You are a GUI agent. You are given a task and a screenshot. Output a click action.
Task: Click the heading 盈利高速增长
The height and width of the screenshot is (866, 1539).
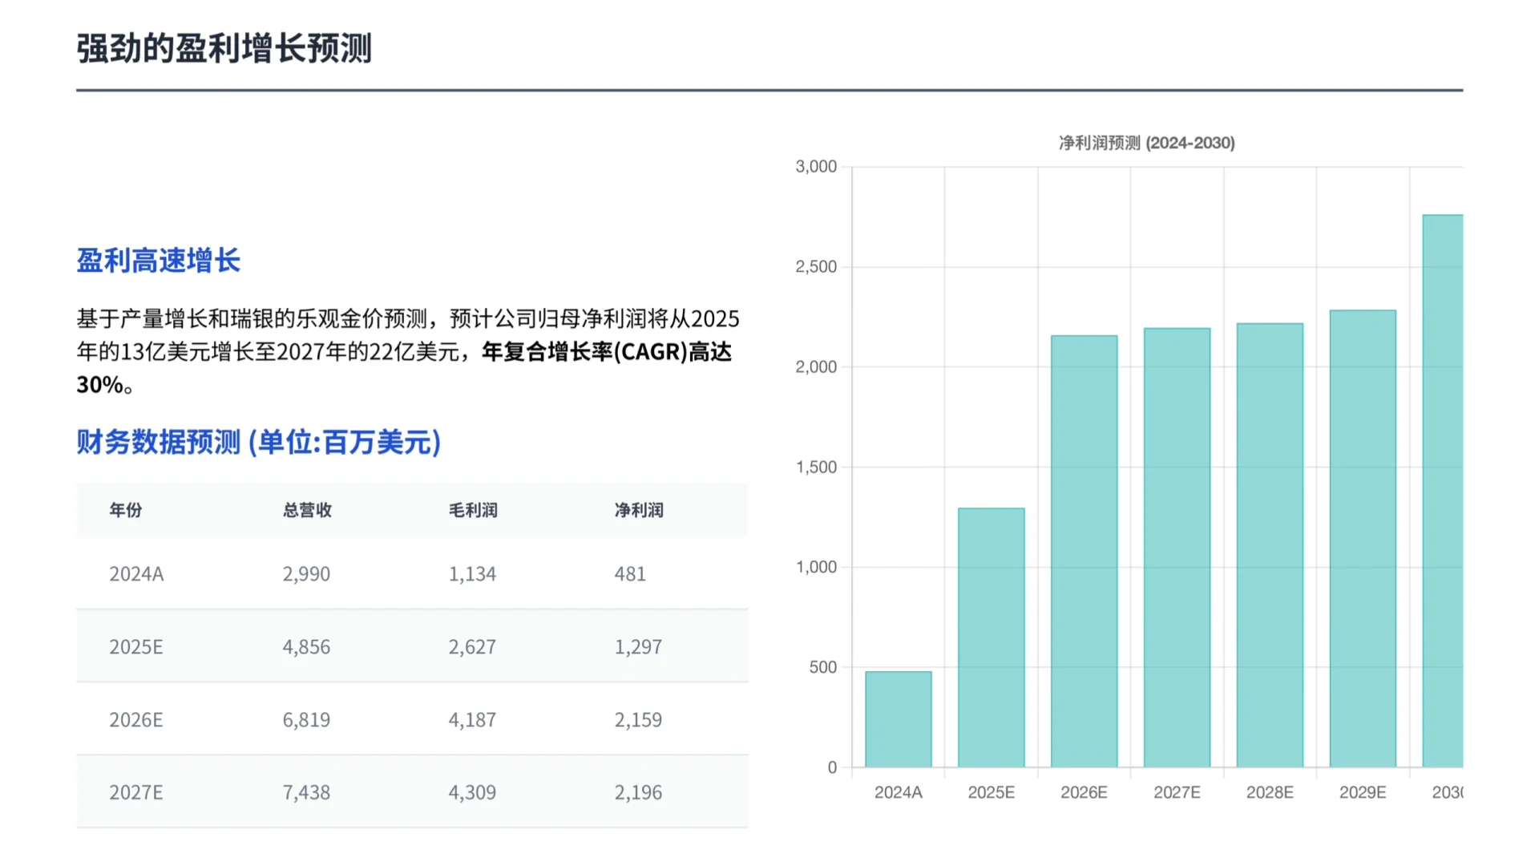[x=159, y=261]
